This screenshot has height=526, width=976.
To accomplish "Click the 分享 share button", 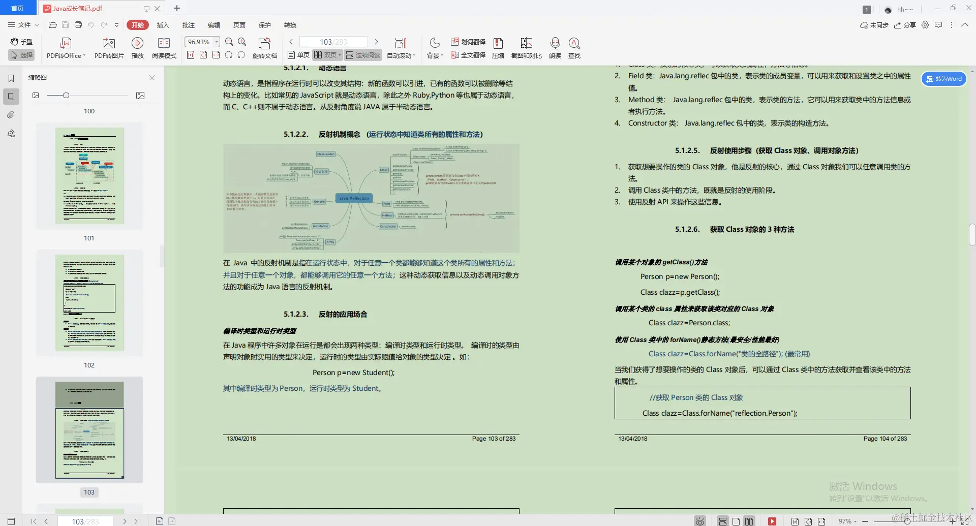I will click(x=905, y=25).
